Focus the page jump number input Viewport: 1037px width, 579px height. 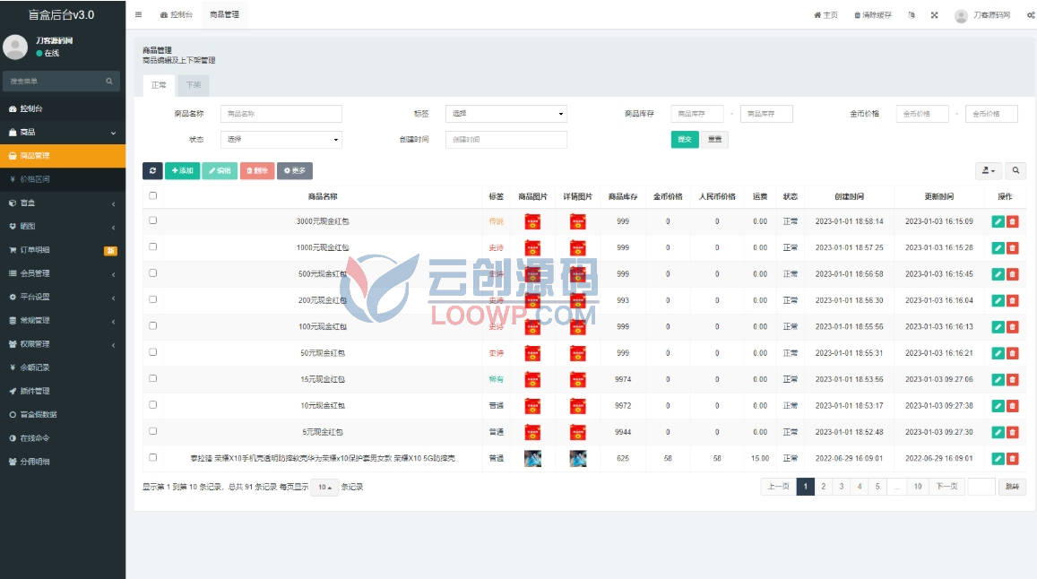pos(981,487)
